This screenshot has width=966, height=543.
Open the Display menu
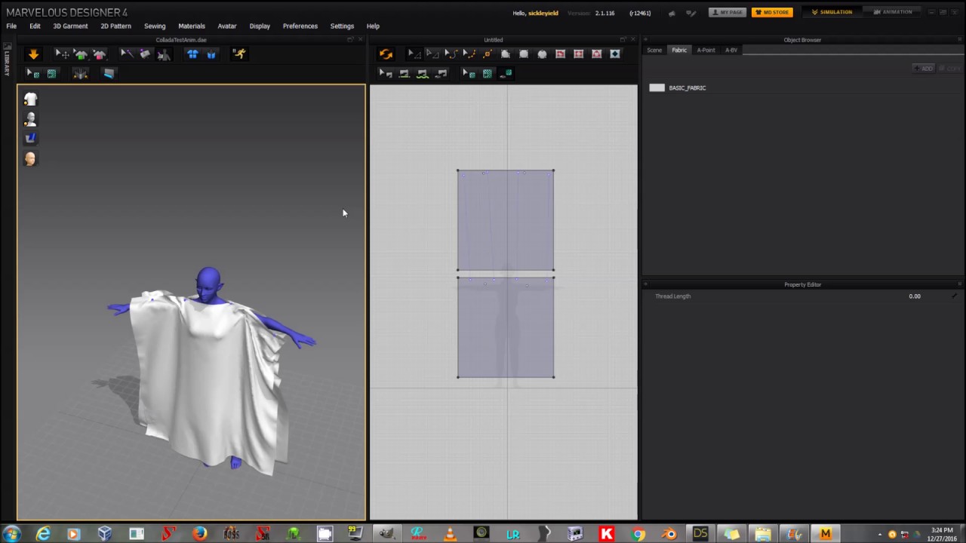260,26
